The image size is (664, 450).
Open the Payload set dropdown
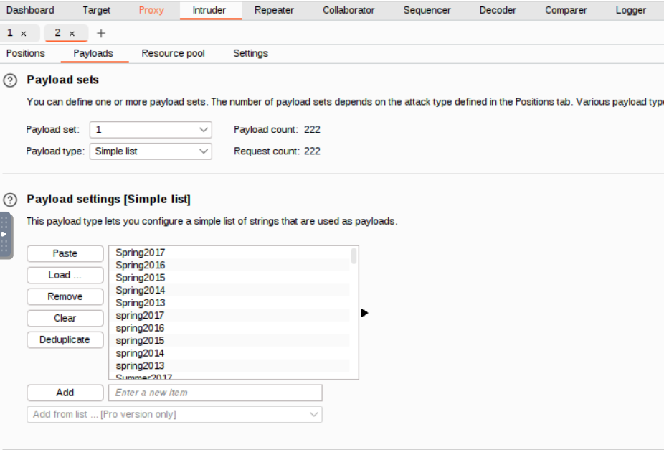point(151,130)
